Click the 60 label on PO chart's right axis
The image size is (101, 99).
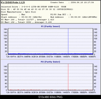click(x=95, y=80)
